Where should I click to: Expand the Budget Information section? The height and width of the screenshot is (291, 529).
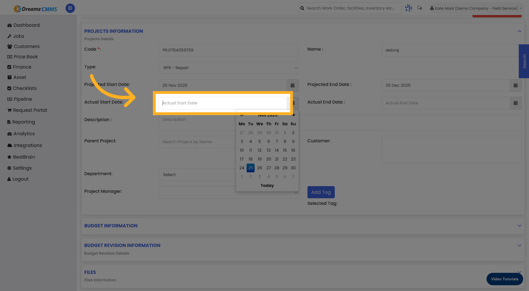(x=519, y=226)
